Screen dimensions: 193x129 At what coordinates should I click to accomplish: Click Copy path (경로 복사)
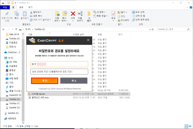pyautogui.click(x=36, y=16)
